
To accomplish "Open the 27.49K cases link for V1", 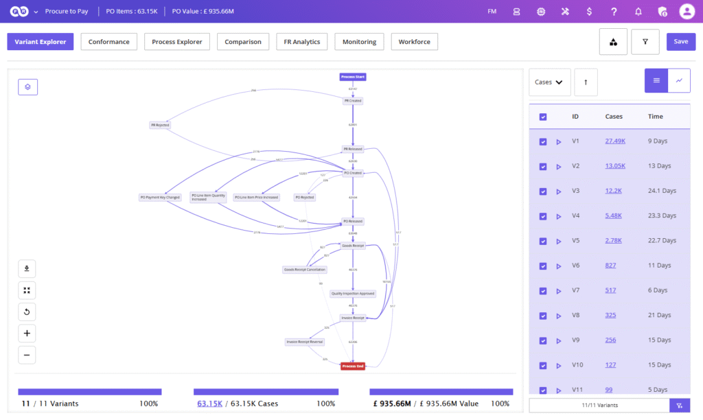I will (x=614, y=141).
